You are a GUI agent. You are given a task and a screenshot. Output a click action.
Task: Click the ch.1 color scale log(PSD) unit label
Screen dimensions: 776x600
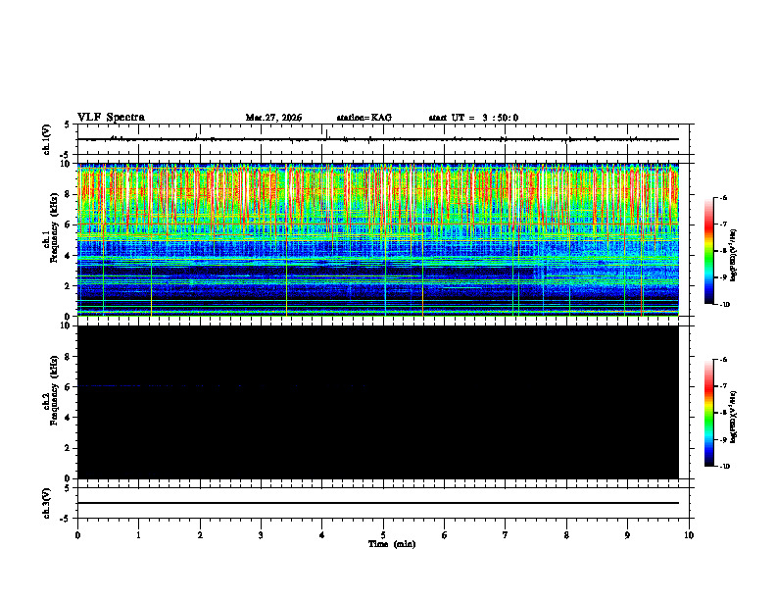point(734,256)
